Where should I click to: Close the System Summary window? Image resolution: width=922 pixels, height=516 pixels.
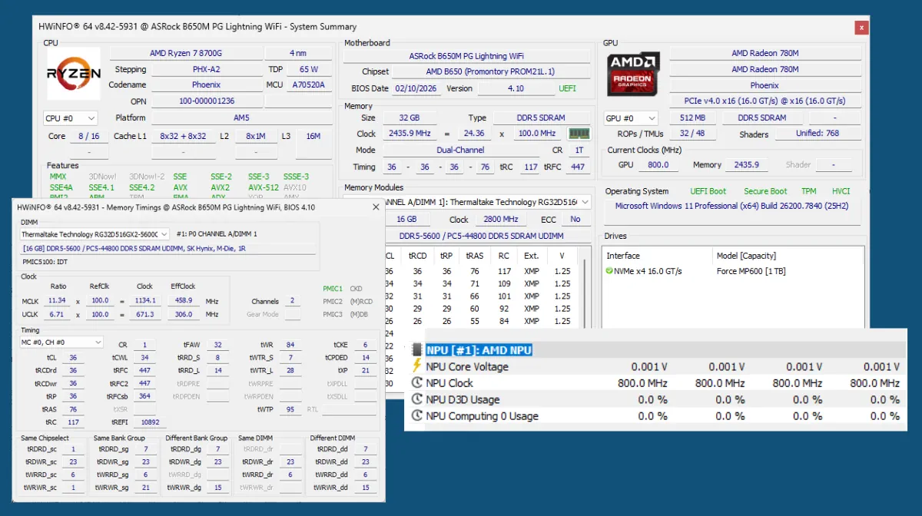pyautogui.click(x=862, y=27)
